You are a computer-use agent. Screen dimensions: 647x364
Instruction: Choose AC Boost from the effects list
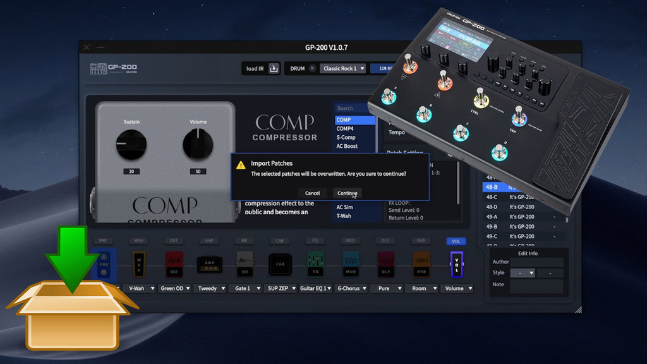(x=347, y=146)
